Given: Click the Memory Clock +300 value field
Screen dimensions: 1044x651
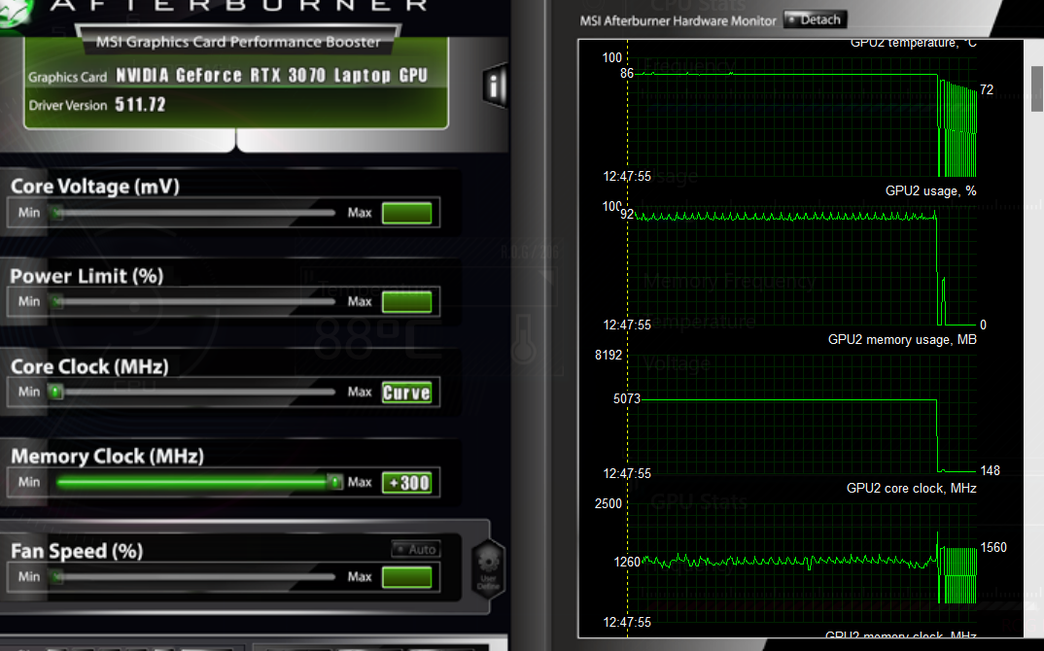Looking at the screenshot, I should [407, 483].
